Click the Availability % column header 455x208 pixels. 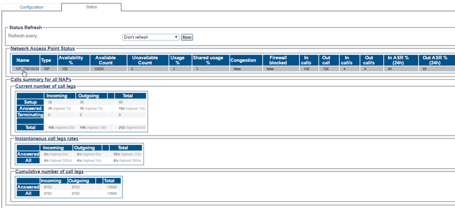pos(71,60)
